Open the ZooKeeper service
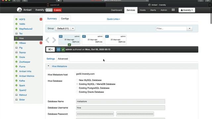This screenshot has width=212, height=119. point(25,62)
